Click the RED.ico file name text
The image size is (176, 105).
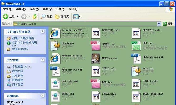point(107,82)
